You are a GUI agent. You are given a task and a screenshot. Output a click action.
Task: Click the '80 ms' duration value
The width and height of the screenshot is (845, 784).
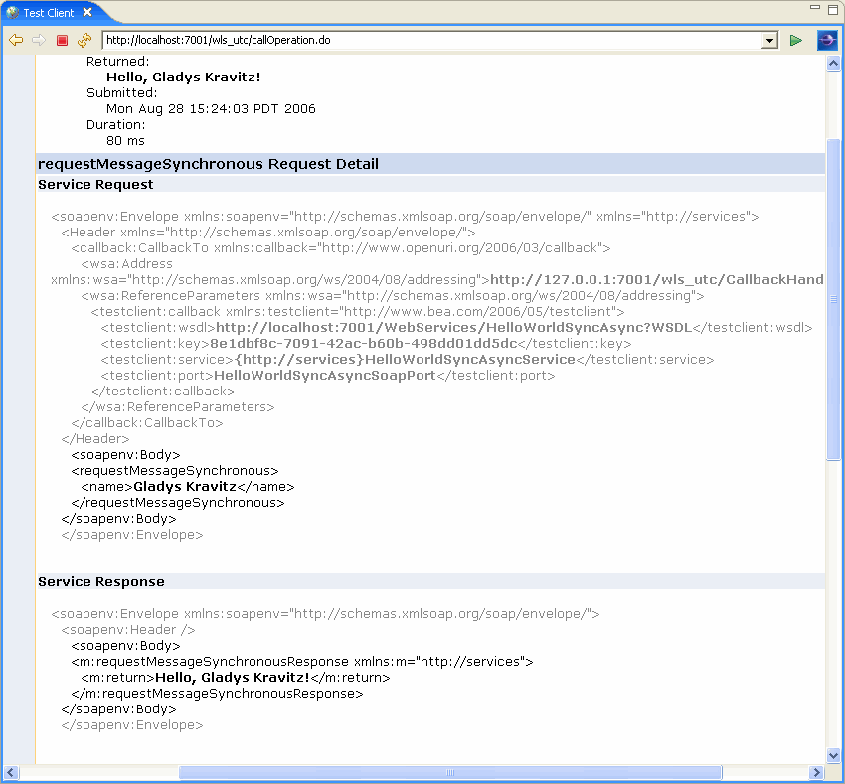(x=125, y=141)
